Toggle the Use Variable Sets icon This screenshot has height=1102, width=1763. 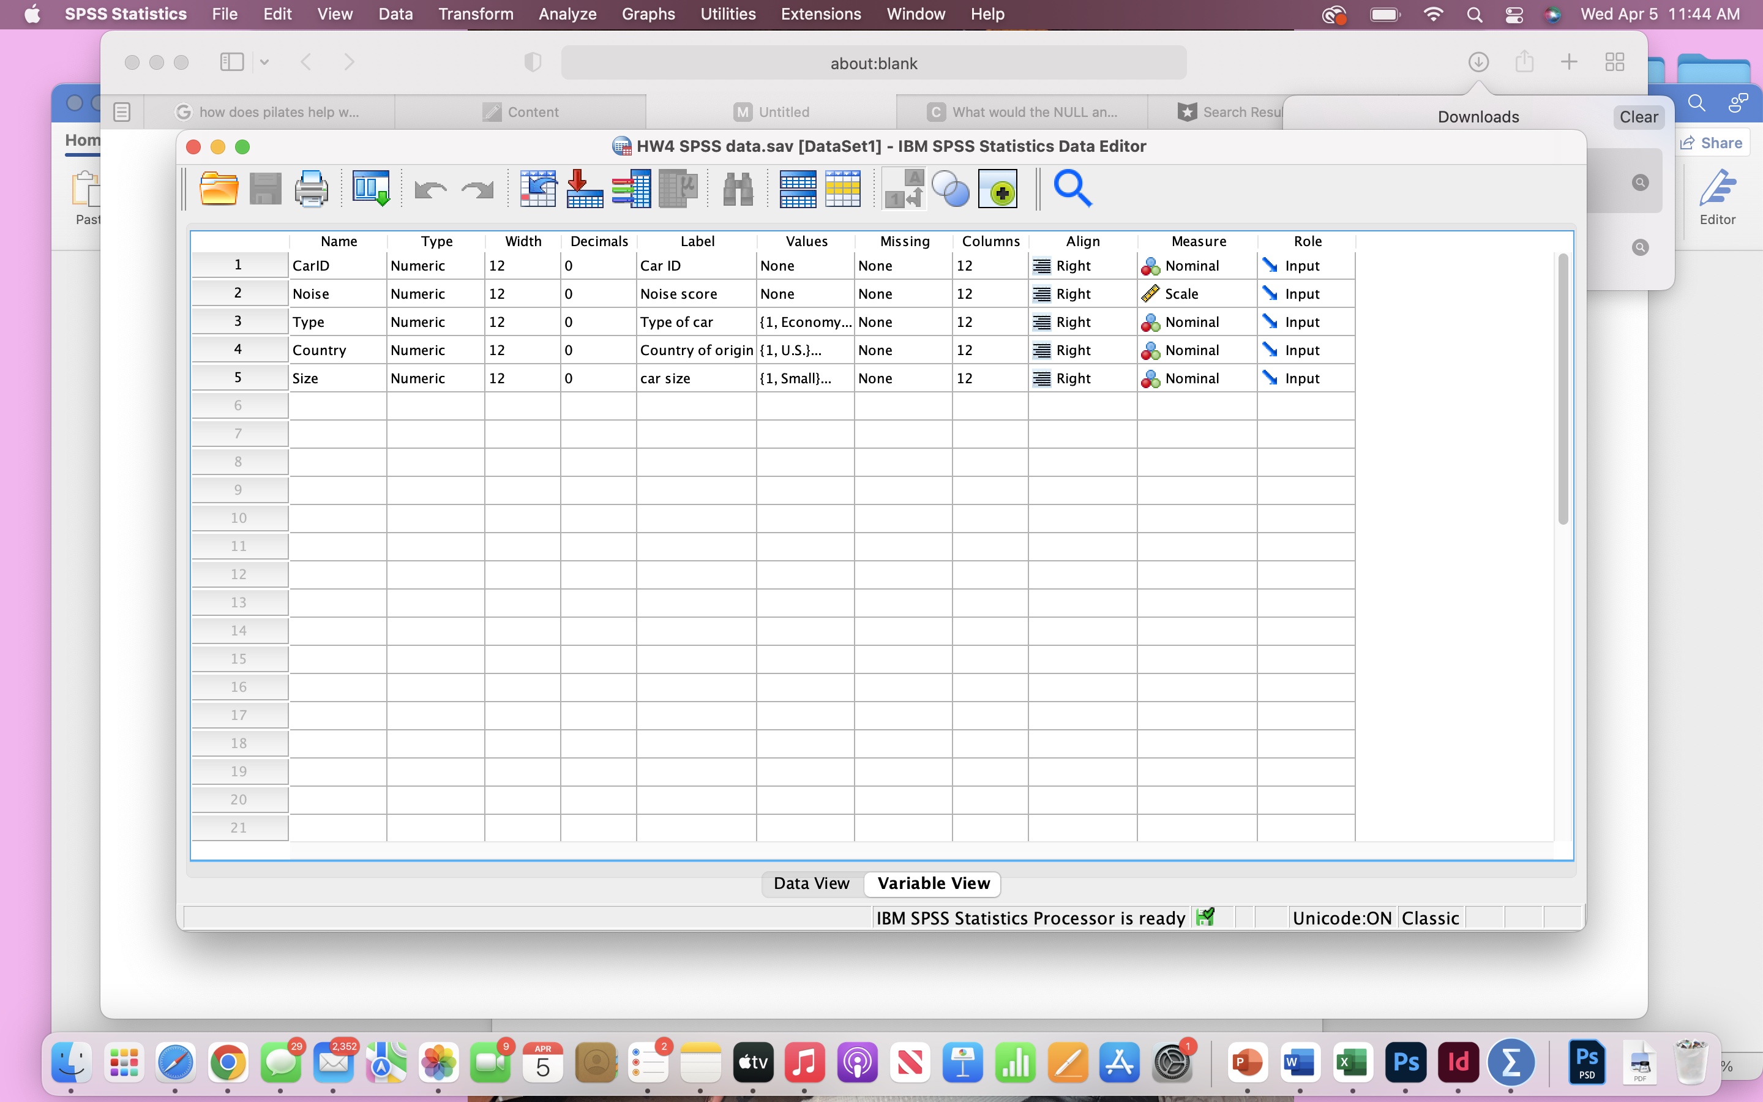click(951, 190)
